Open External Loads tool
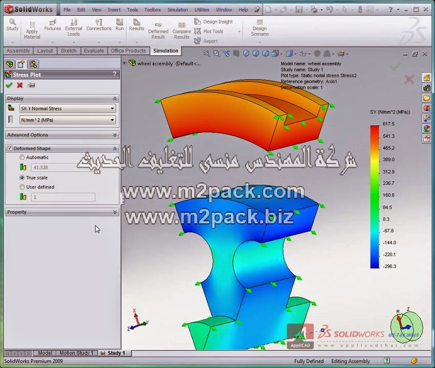 74,28
